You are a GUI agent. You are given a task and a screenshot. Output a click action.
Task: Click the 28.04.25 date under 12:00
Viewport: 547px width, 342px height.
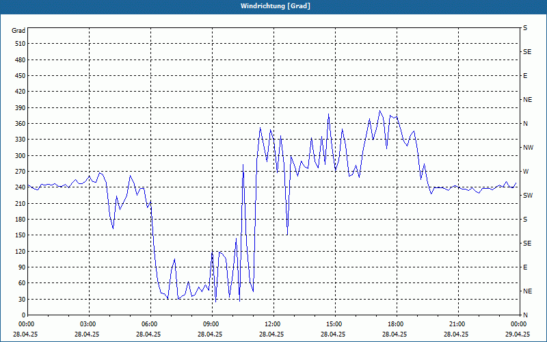tap(271, 334)
